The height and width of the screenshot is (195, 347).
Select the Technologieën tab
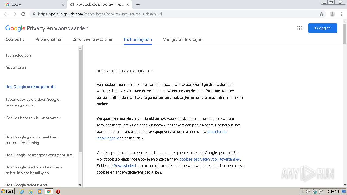point(138,40)
